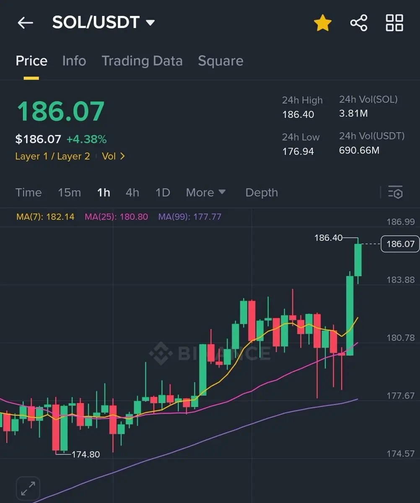Viewport: 420px width, 503px height.
Task: Tap the +4.38% change value
Action: (x=86, y=139)
